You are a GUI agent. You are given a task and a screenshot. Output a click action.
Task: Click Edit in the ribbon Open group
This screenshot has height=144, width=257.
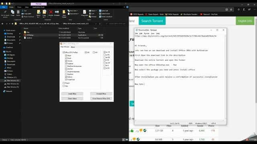(x=92, y=14)
